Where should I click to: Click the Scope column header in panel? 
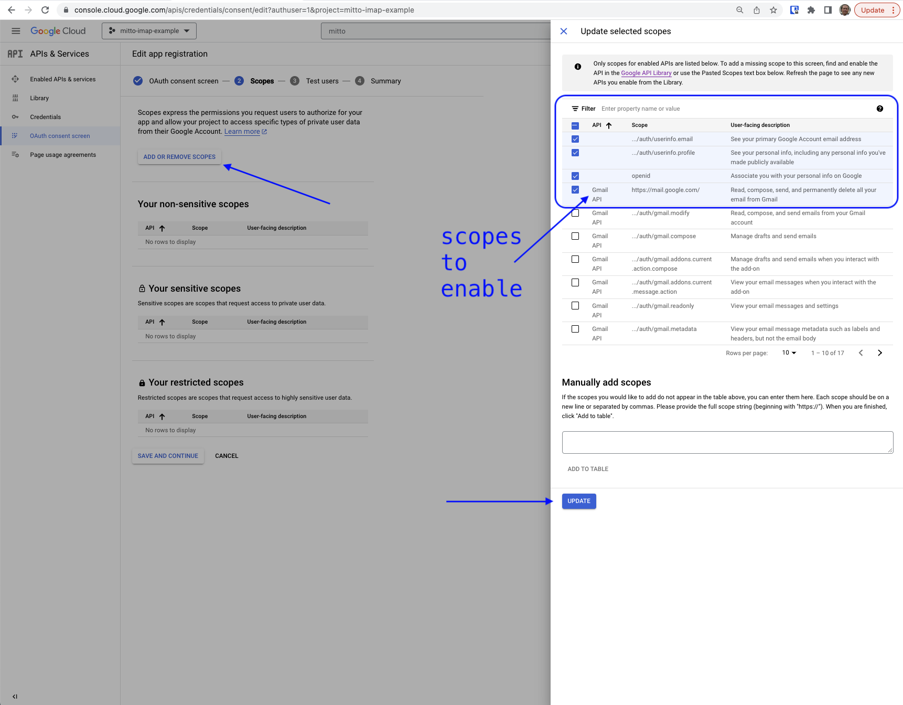tap(639, 125)
